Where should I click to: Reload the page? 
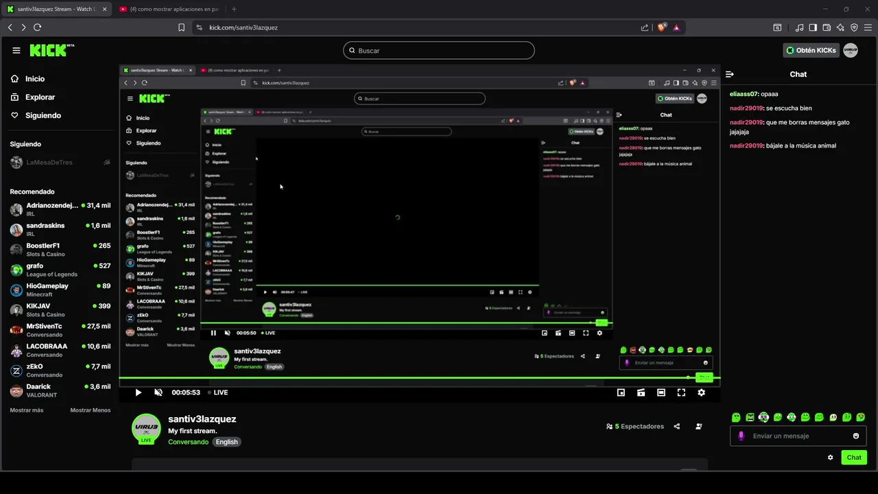coord(37,27)
